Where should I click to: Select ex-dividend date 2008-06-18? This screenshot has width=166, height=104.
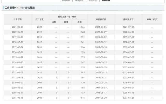128,93
